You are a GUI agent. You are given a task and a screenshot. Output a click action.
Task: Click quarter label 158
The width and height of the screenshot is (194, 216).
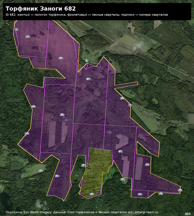click(x=122, y=179)
